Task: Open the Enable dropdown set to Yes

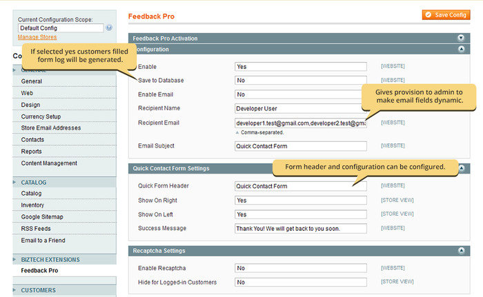Action: pyautogui.click(x=300, y=67)
